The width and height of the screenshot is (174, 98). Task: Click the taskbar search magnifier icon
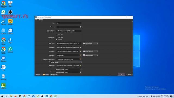7,96
